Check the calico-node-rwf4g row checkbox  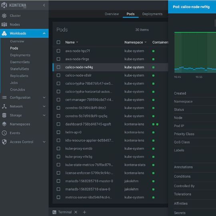tap(58, 67)
